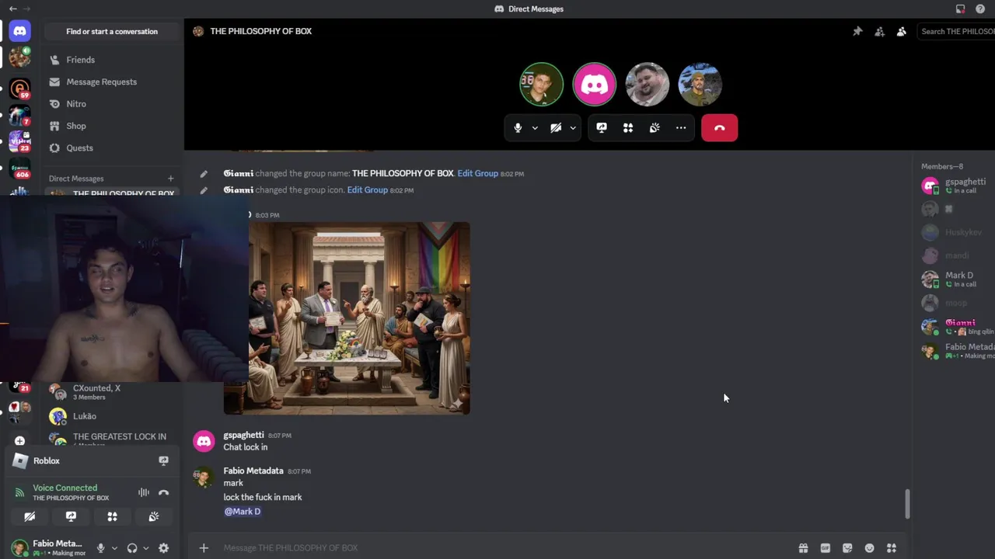Open gspaghetti's profile from message author
This screenshot has width=995, height=559.
tap(243, 435)
